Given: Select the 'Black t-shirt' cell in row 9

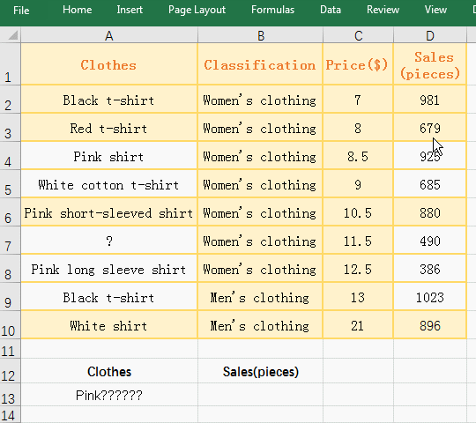Looking at the screenshot, I should [109, 297].
